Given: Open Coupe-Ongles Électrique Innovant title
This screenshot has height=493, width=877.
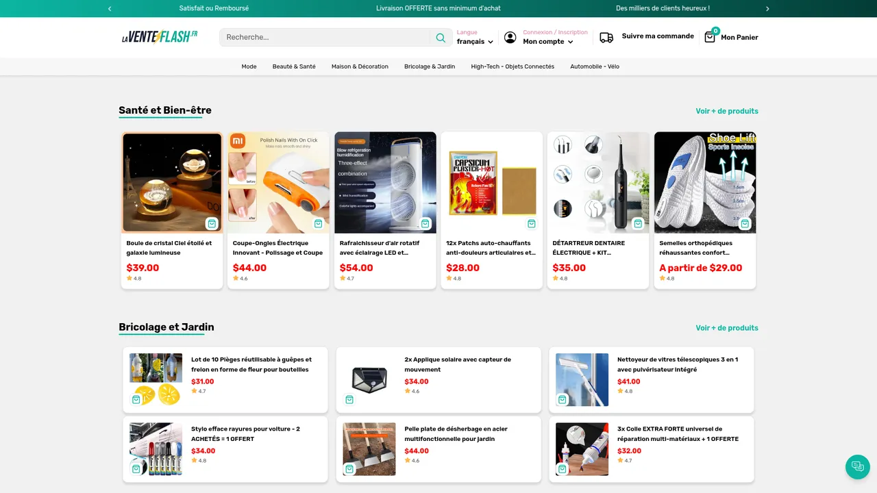Looking at the screenshot, I should click(277, 248).
